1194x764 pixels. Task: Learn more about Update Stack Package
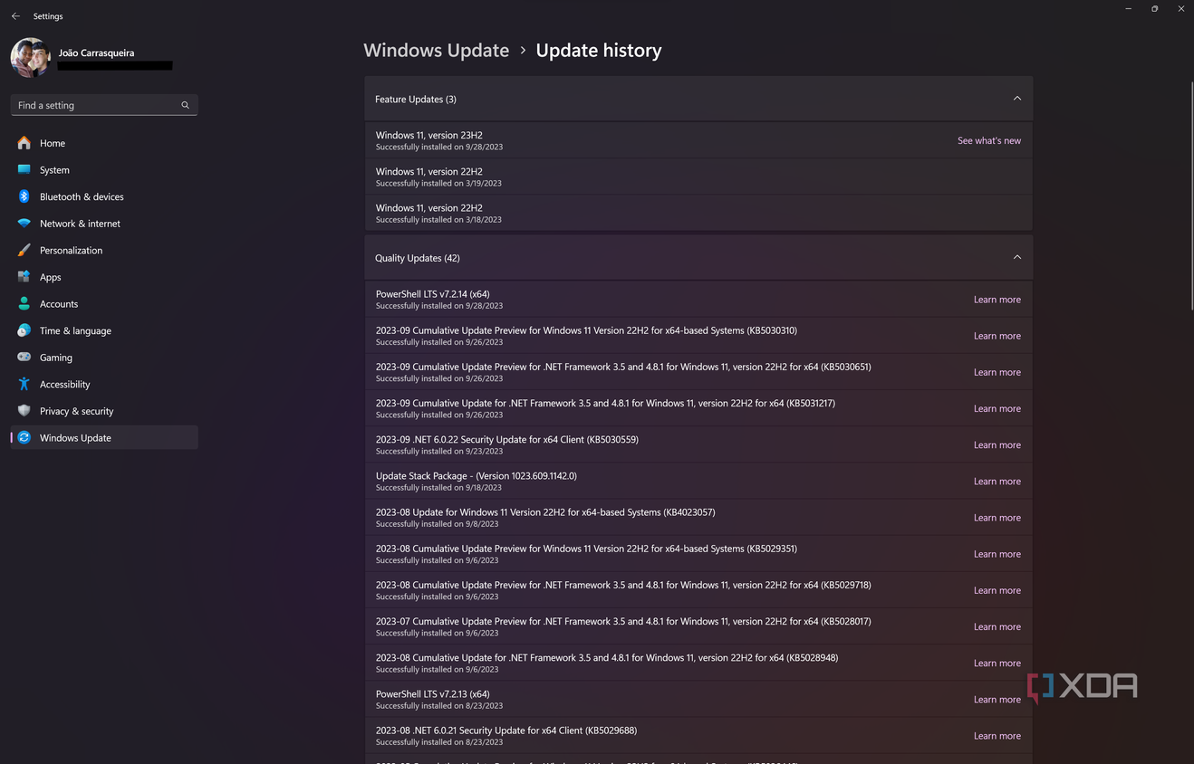coord(997,482)
